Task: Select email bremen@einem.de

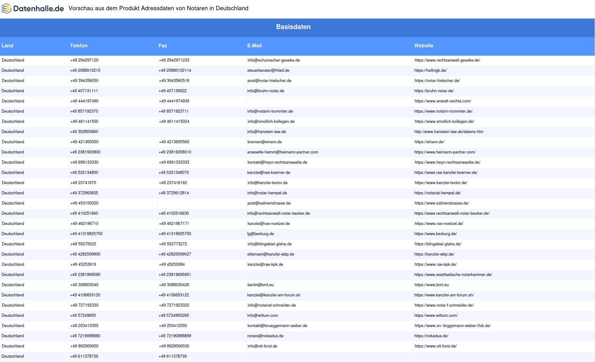Action: pos(265,142)
